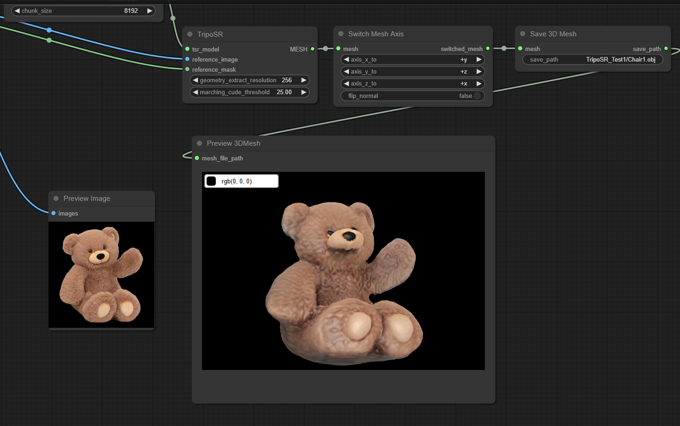Collapse the Preview Image node
Viewport: 680px width, 426px height.
point(56,199)
